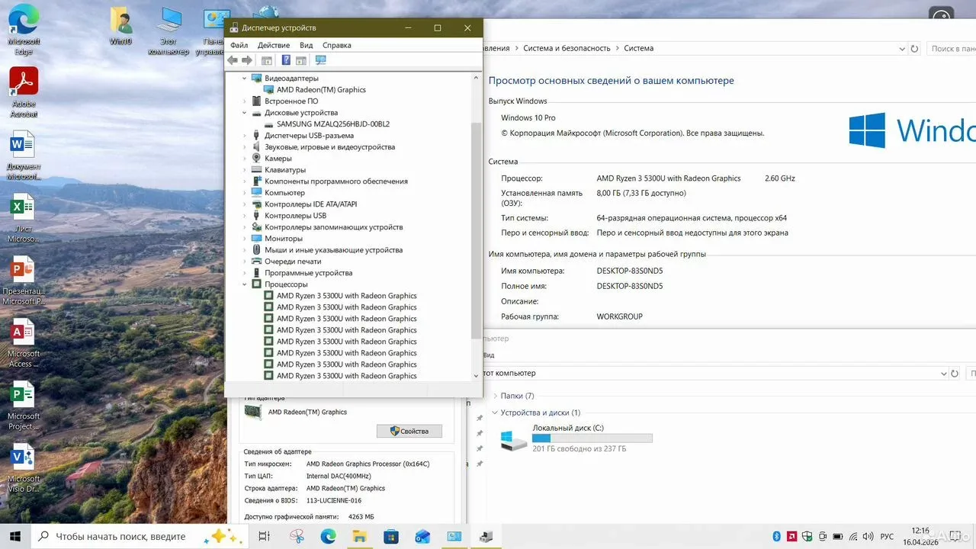The image size is (976, 549).
Task: Click the Refresh button in System window
Action: [x=914, y=48]
